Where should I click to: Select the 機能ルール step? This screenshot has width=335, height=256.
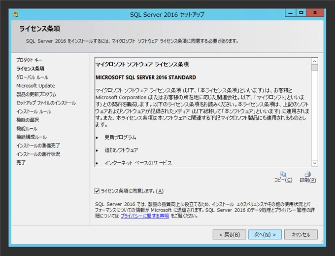[27, 129]
